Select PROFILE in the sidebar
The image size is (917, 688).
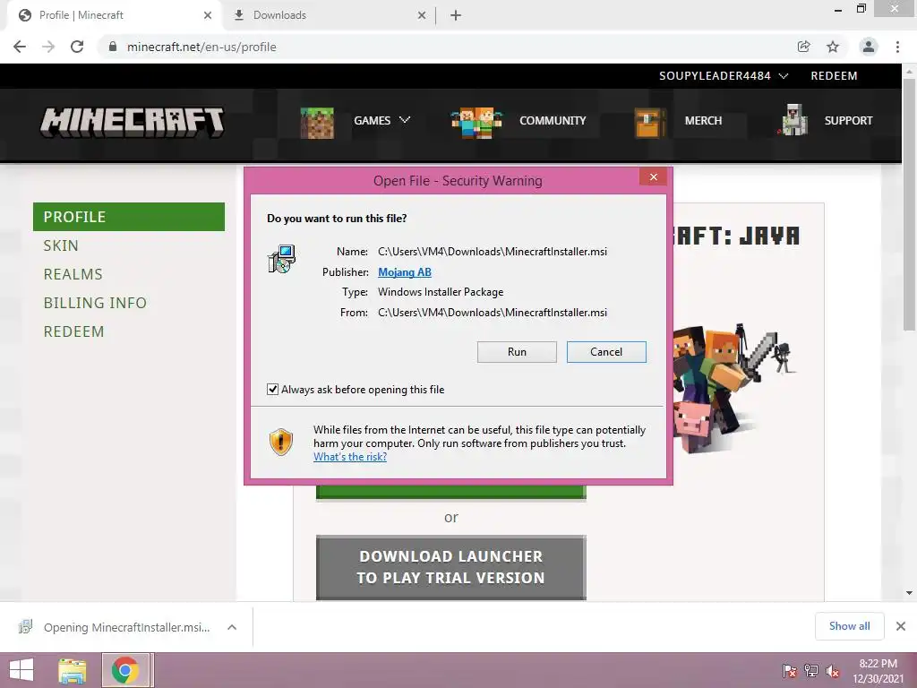[129, 217]
